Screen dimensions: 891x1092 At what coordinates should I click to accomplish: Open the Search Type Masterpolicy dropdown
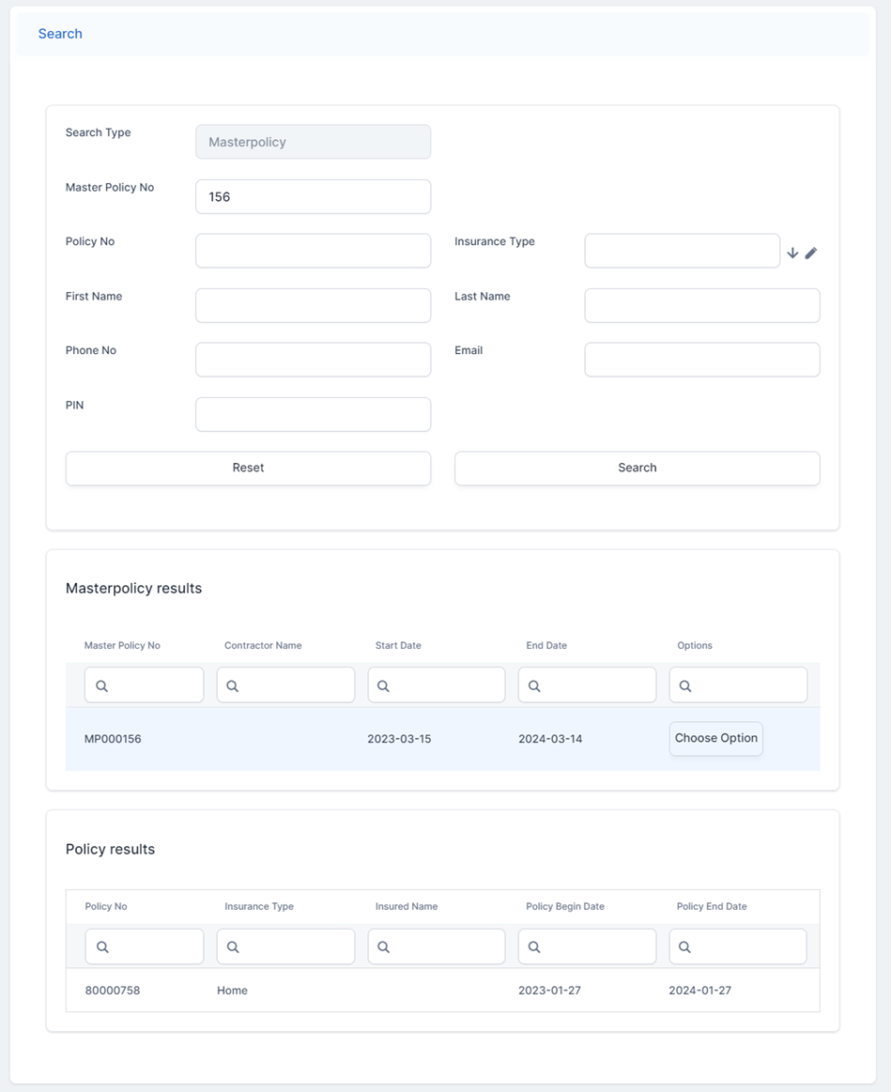click(x=313, y=142)
